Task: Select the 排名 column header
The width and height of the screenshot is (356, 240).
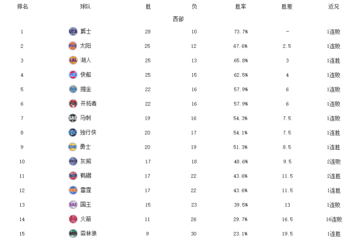Action: click(x=22, y=7)
